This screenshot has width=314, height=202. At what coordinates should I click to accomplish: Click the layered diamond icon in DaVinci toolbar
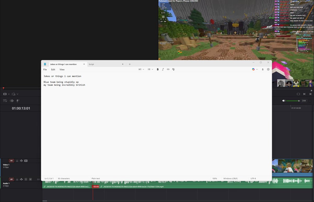pos(12,101)
